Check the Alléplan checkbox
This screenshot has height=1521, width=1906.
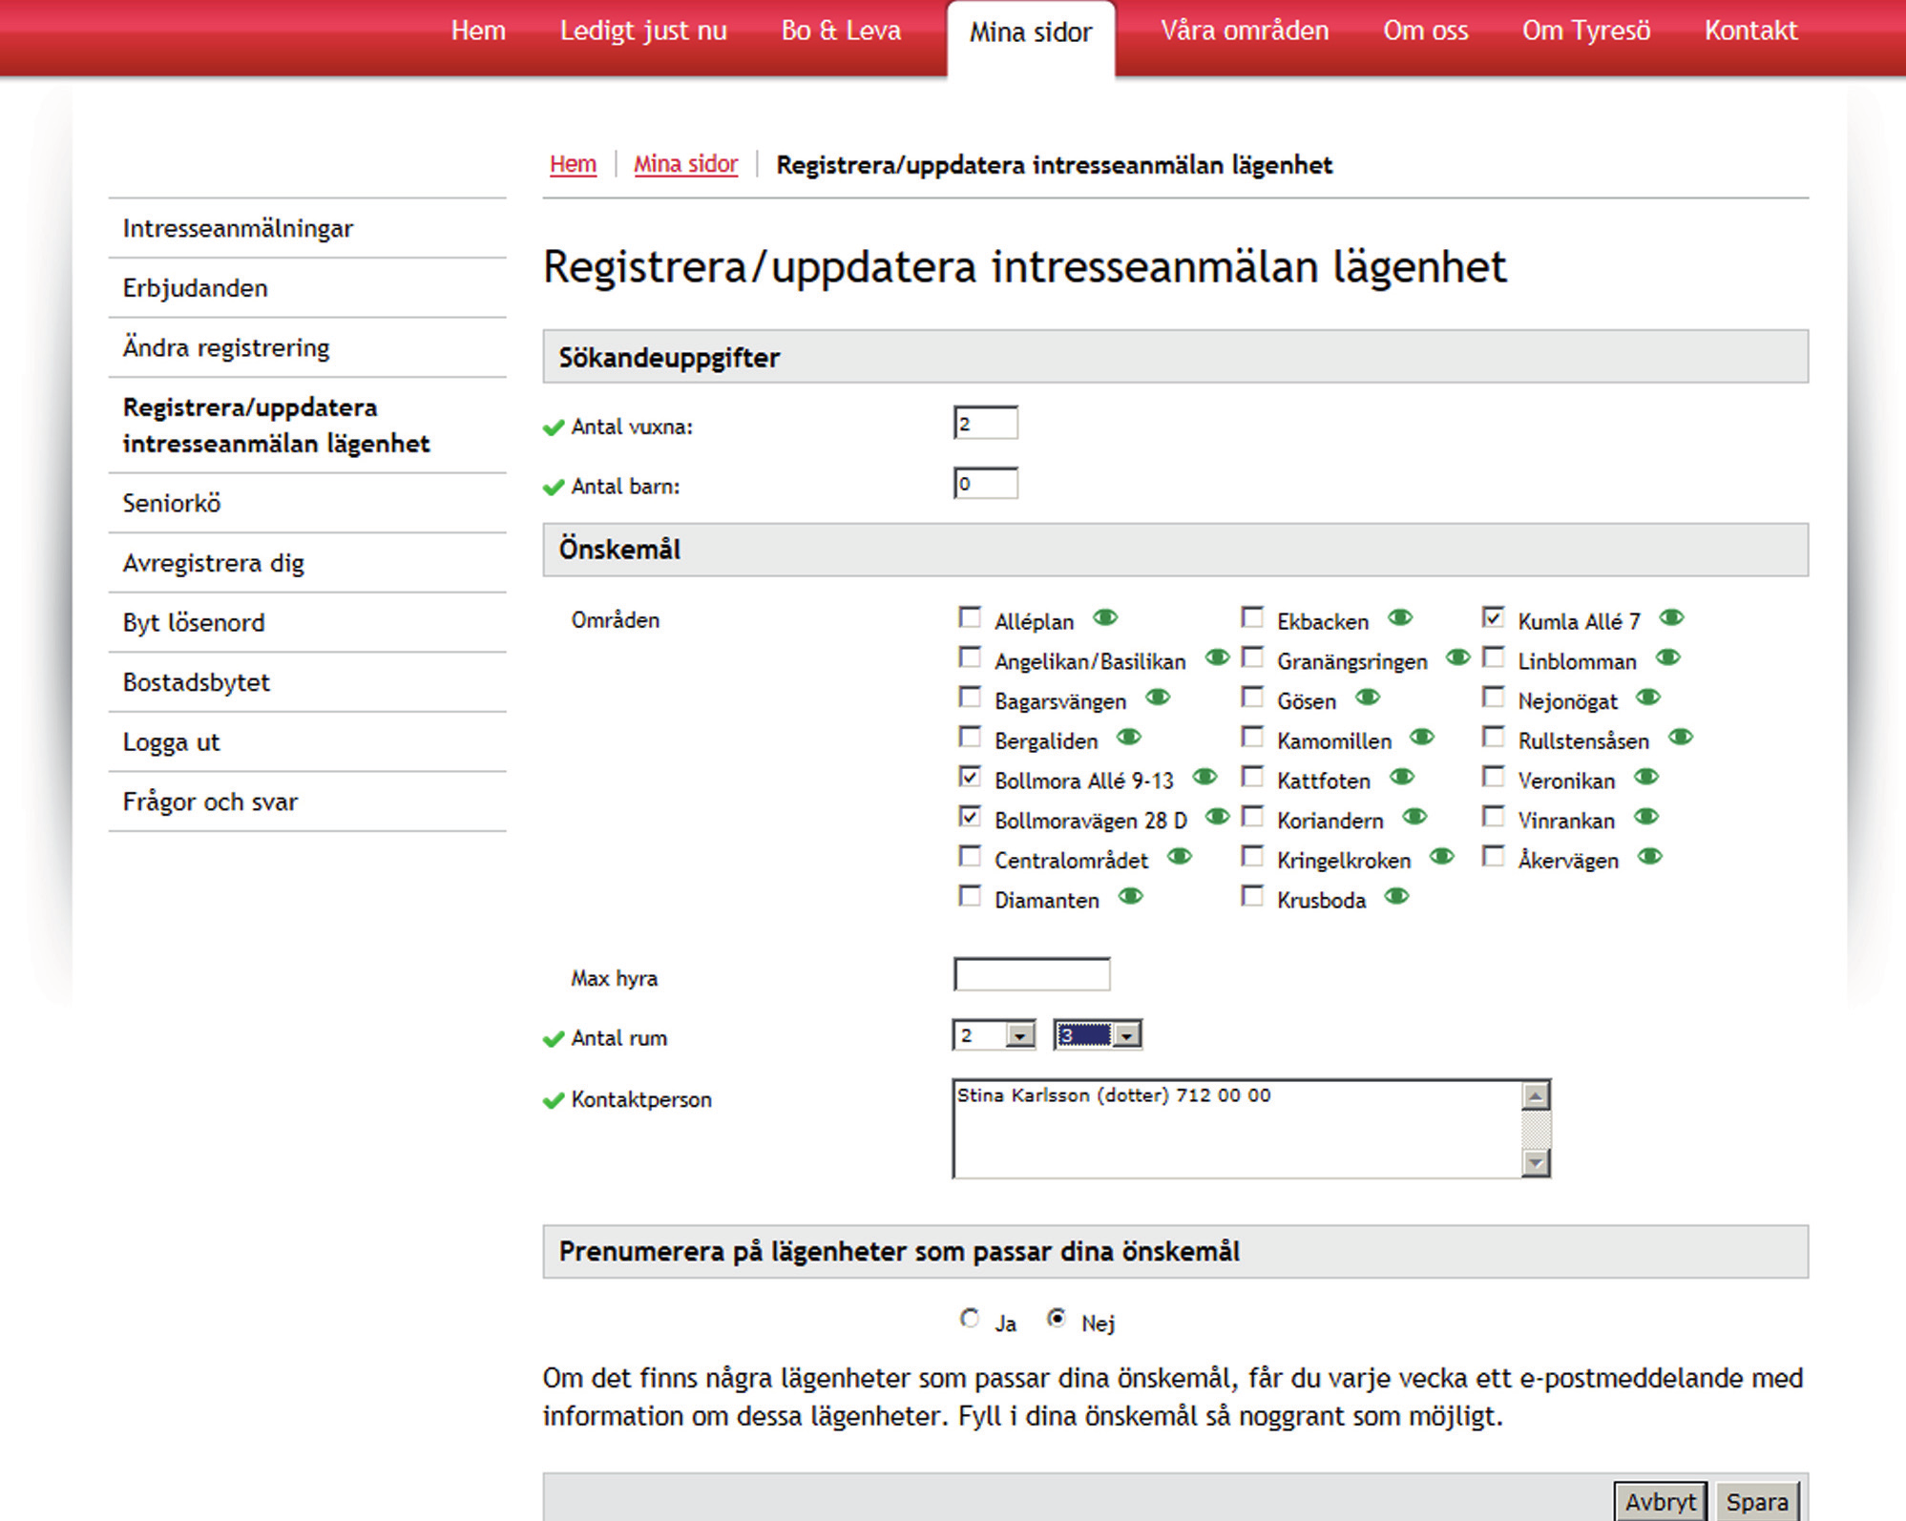(x=970, y=618)
